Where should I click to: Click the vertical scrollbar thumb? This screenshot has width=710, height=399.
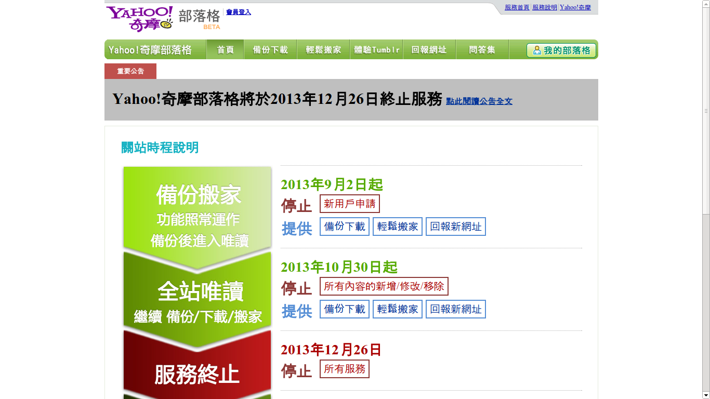706,111
